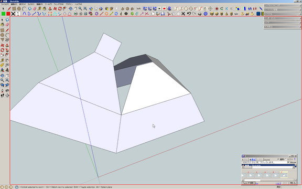The height and width of the screenshot is (189, 302).
Task: Click the 'soft' toolbar button
Action: (x=138, y=8)
